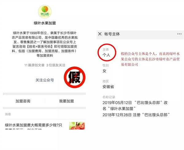Select the 地区 安徽省 entry

point(108,84)
